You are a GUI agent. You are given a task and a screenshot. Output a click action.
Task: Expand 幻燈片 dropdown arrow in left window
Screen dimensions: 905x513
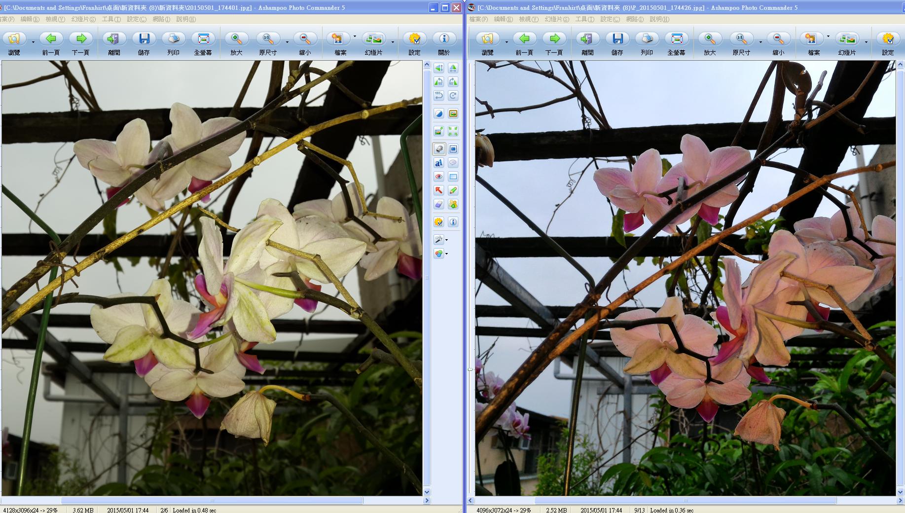pos(393,42)
